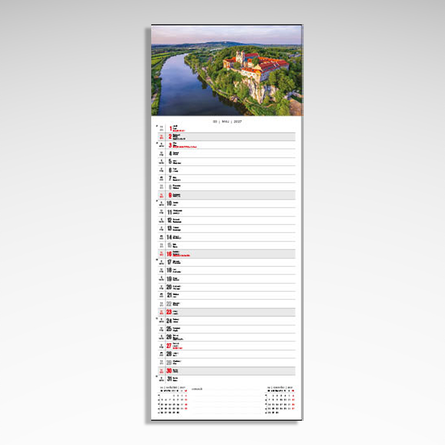The height and width of the screenshot is (445, 445).
Task: Select day number 21
Action: coord(169,295)
